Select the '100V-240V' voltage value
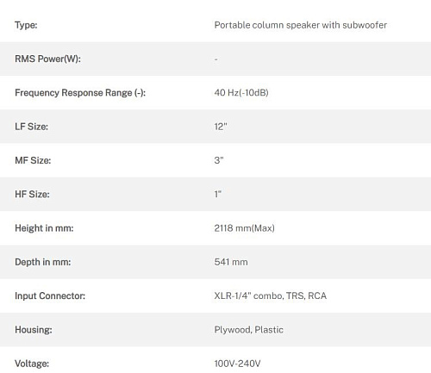This screenshot has height=373, width=431. [237, 364]
